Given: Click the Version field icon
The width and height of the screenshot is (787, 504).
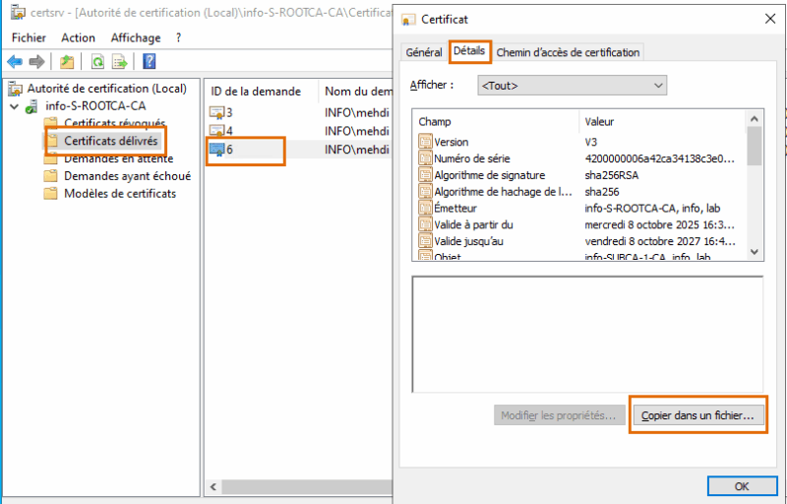Looking at the screenshot, I should 425,142.
